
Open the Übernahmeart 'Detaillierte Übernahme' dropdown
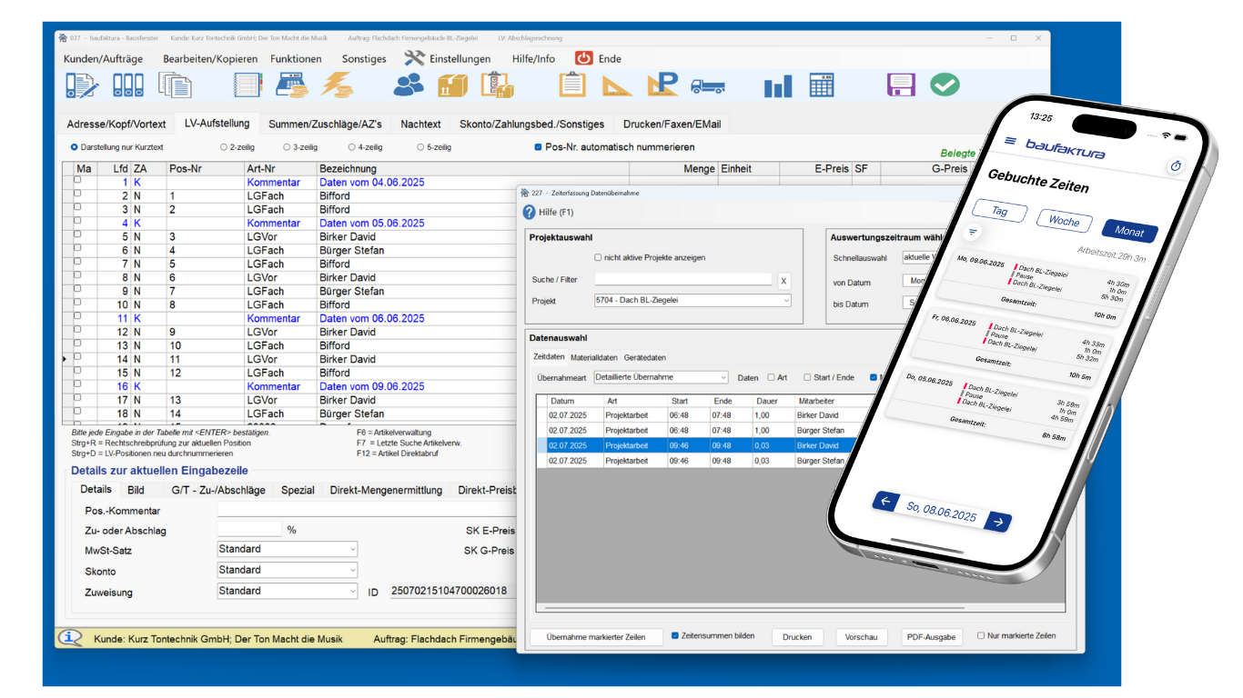tap(661, 377)
